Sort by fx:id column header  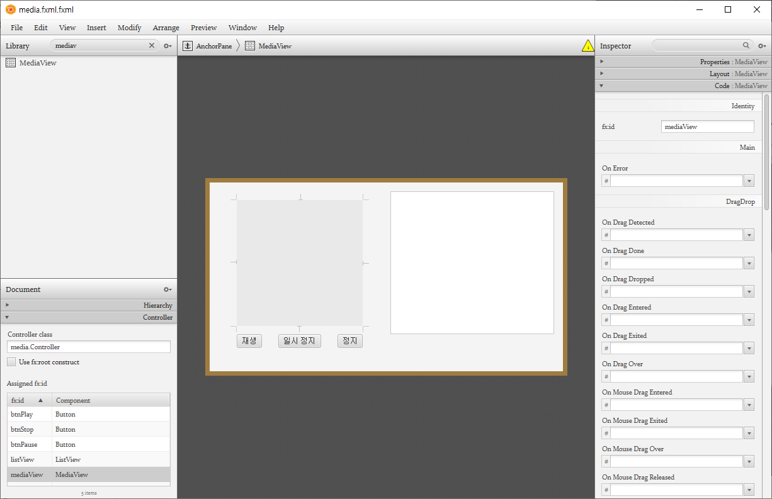(x=30, y=400)
